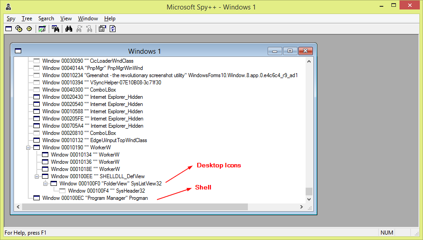Open the Spy menu
Screen dimensions: 423x240
pos(11,18)
